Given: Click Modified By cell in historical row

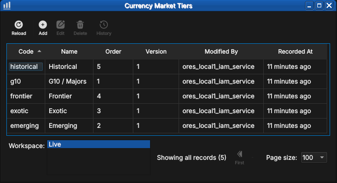Looking at the screenshot, I should click(x=221, y=66).
